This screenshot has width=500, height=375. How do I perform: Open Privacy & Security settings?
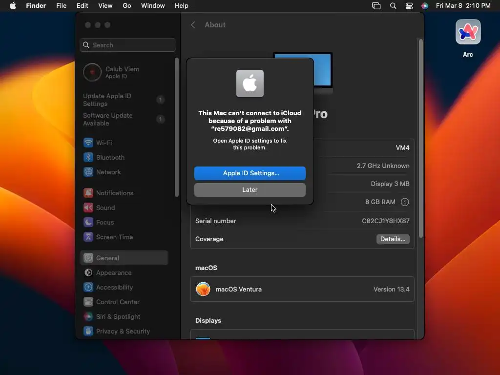[125, 332]
